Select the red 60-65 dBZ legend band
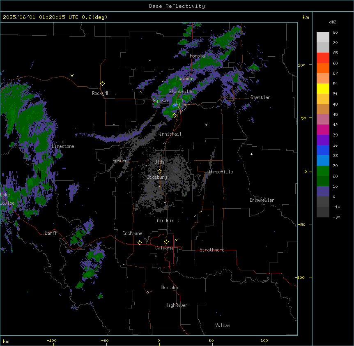The image size is (354, 346). 323,58
